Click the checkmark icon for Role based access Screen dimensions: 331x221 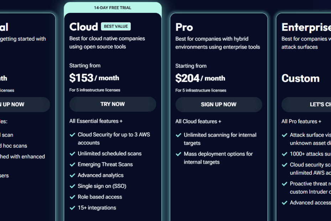click(x=72, y=197)
